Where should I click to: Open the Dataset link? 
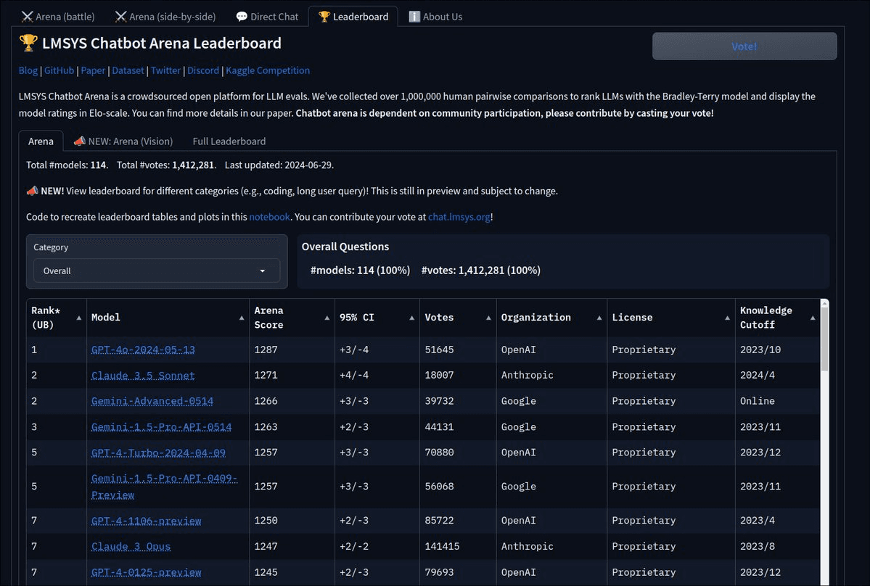coord(128,70)
